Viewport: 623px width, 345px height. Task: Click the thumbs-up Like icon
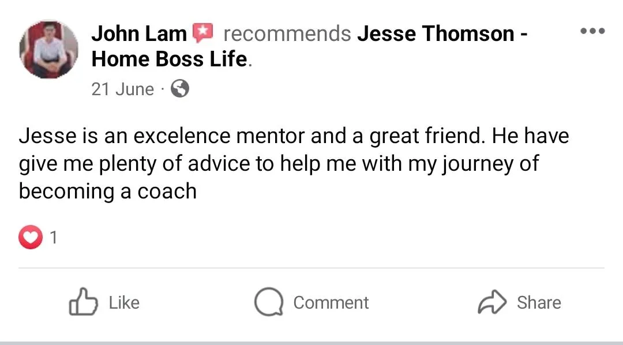84,302
